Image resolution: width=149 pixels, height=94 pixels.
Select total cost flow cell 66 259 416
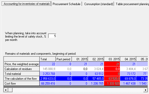48,83
